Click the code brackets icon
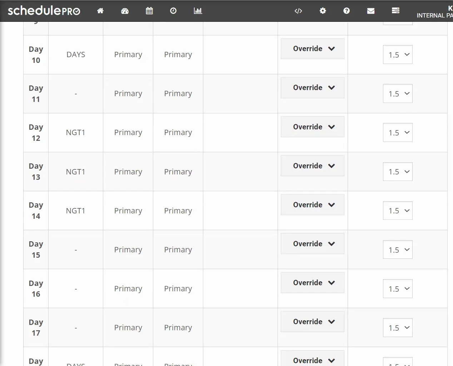Screen dimensions: 453x366 pos(298,11)
